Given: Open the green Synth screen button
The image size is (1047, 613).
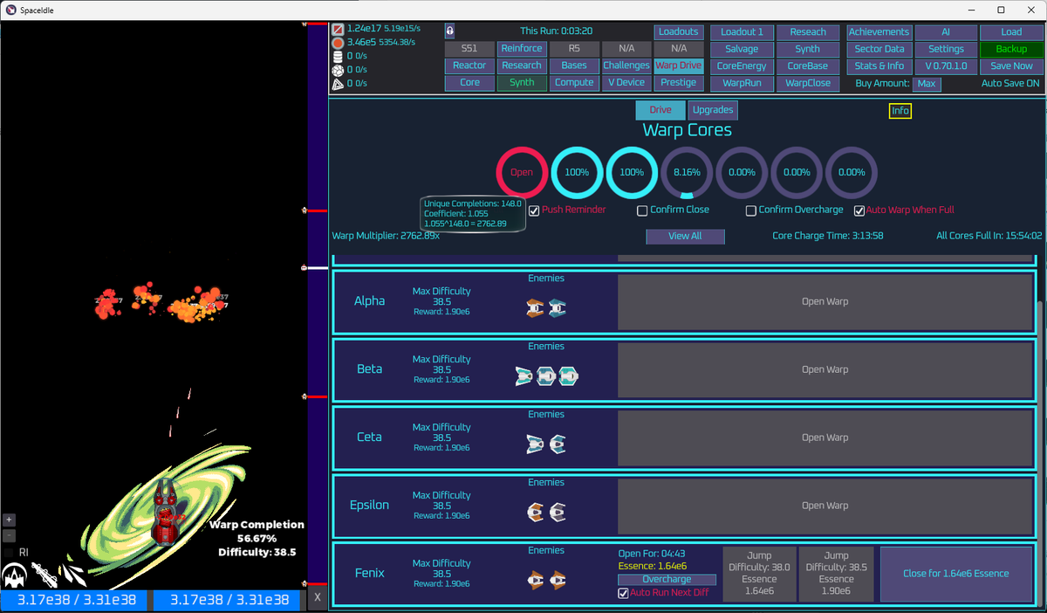Looking at the screenshot, I should [522, 82].
